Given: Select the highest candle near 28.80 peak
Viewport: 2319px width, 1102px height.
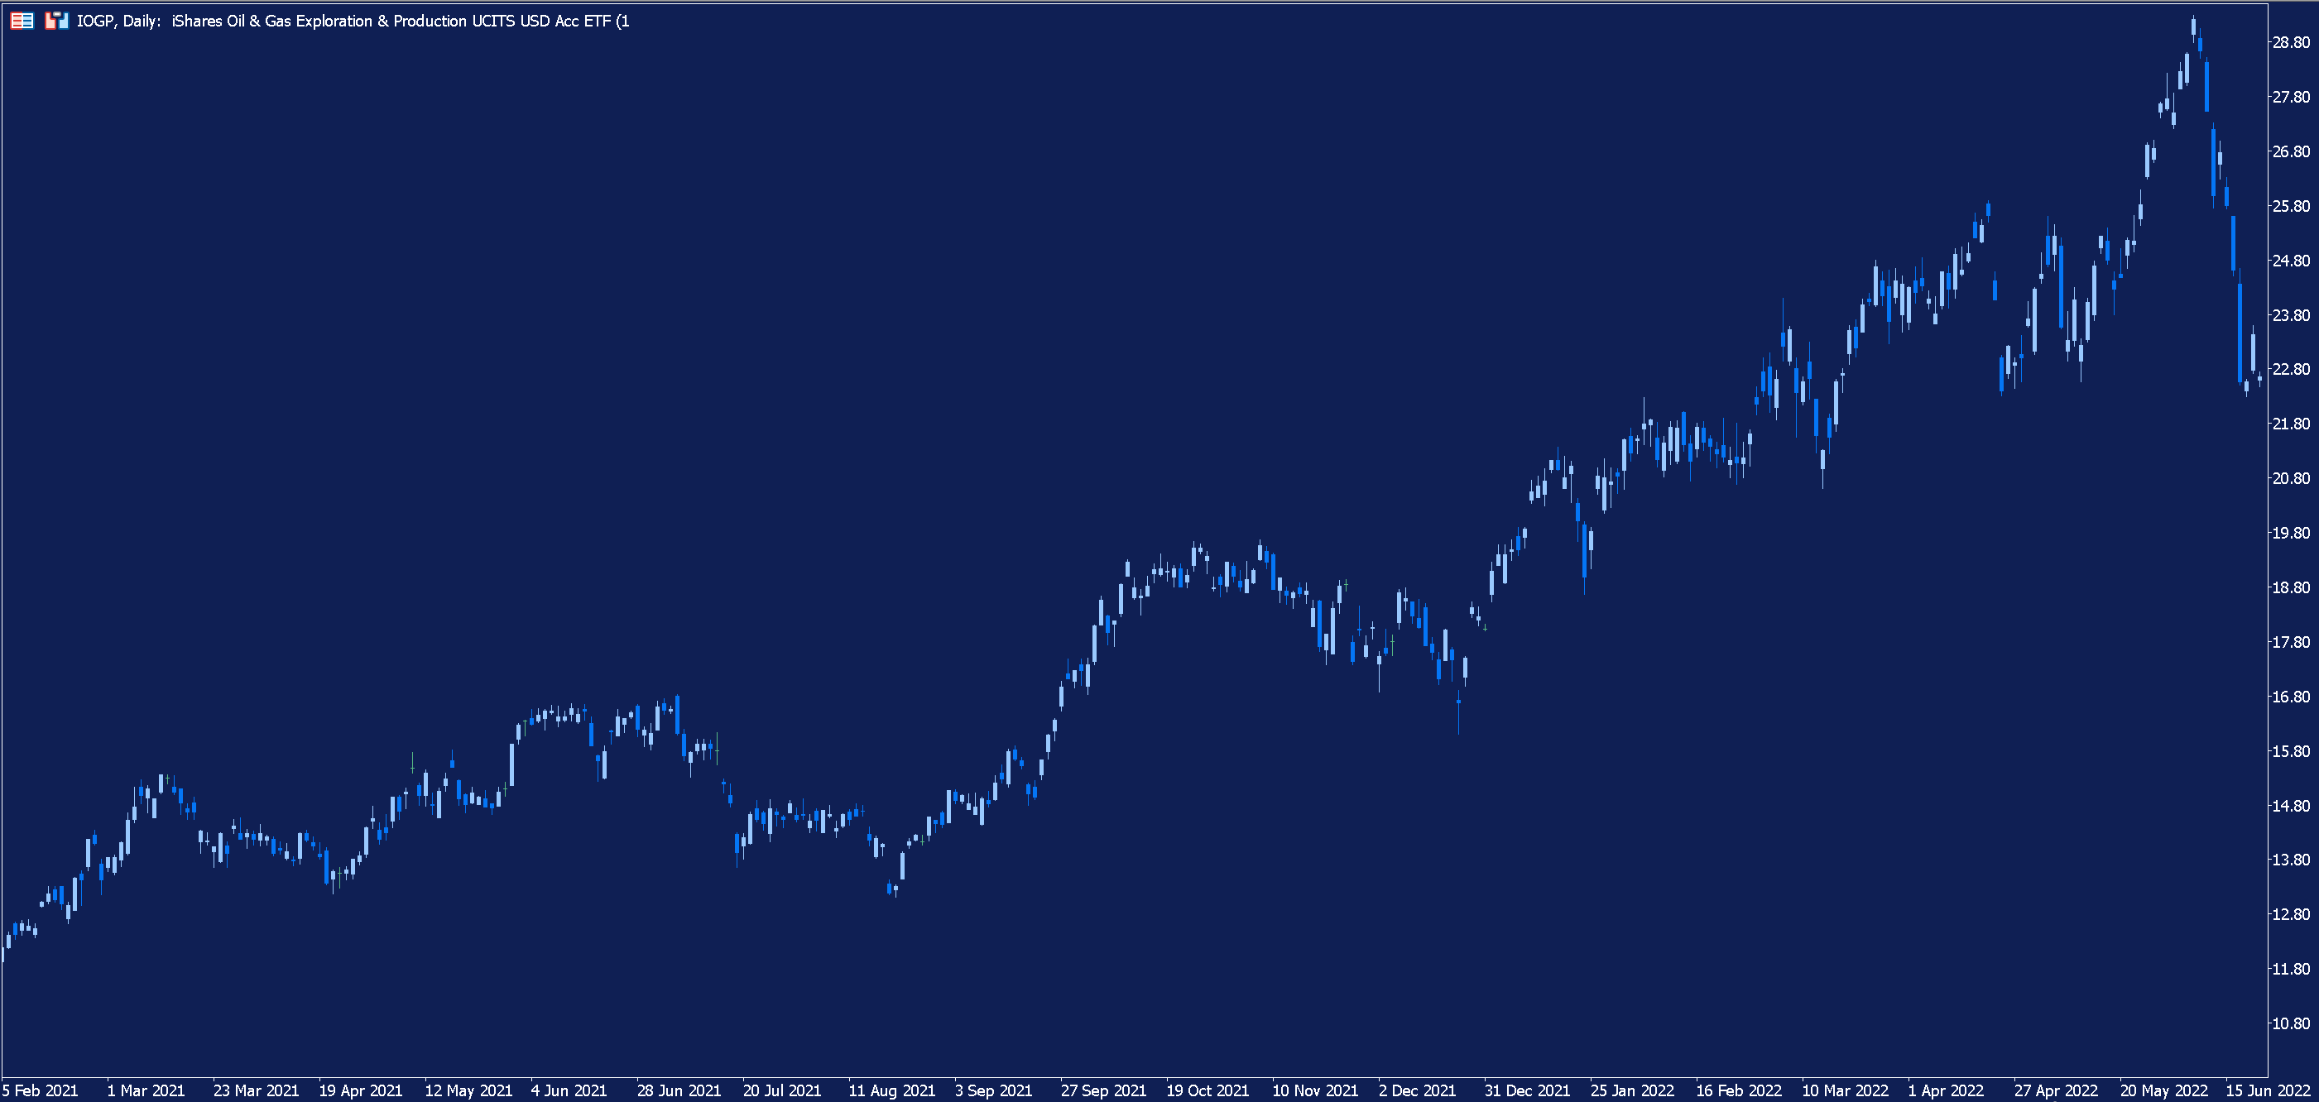Looking at the screenshot, I should pyautogui.click(x=2193, y=28).
